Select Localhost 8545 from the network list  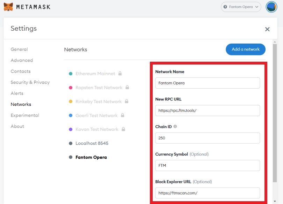(x=92, y=143)
